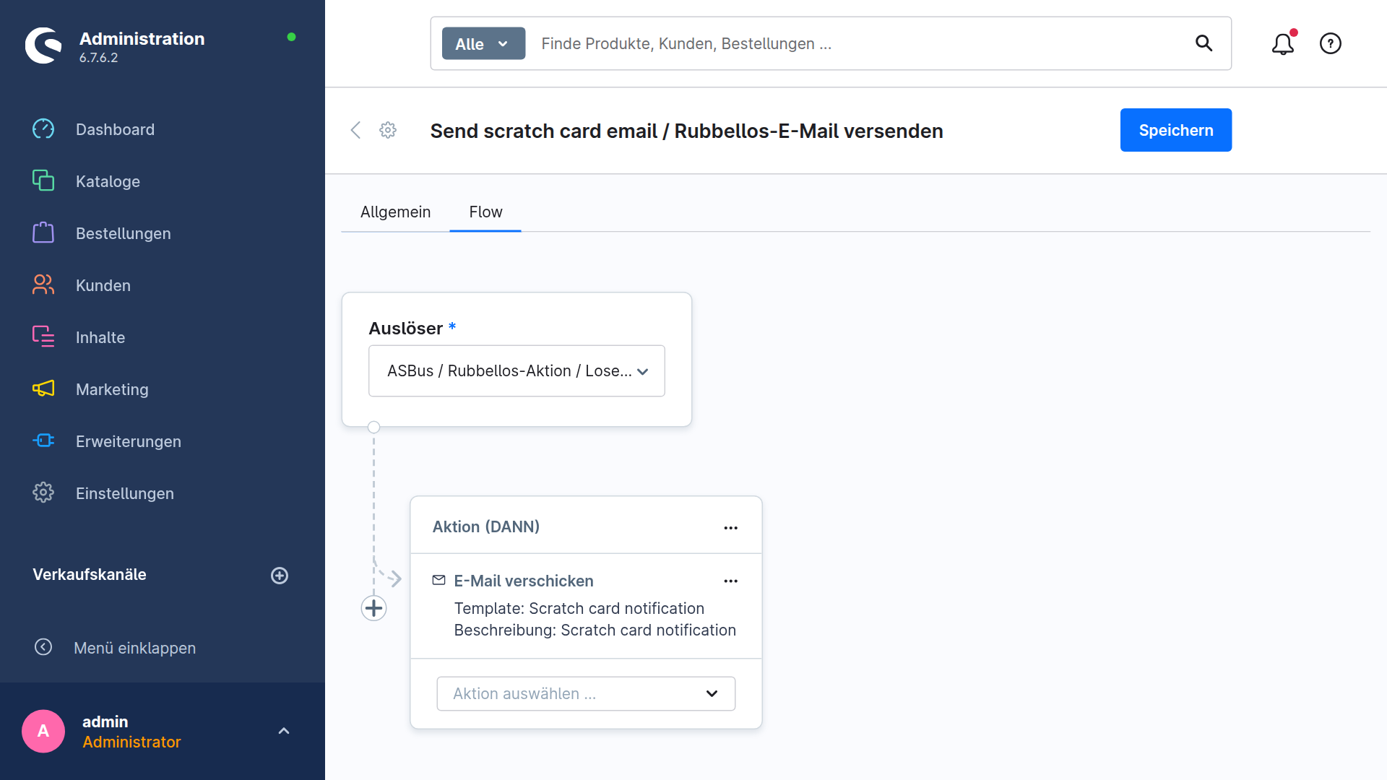Go back with the left chevron
1387x780 pixels.
click(x=355, y=130)
